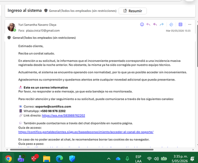Click the vertical scrollbar down arrow
The height and width of the screenshot is (163, 198).
tap(197, 145)
